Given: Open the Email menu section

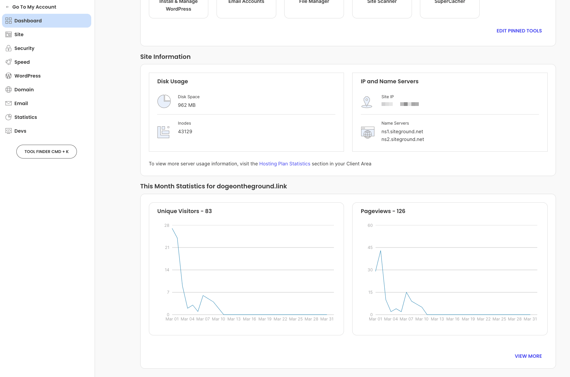Looking at the screenshot, I should pos(46,103).
